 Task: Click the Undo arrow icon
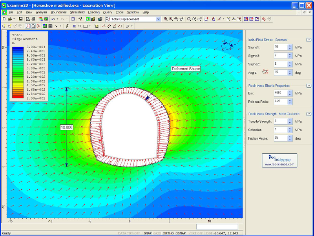coord(53,19)
